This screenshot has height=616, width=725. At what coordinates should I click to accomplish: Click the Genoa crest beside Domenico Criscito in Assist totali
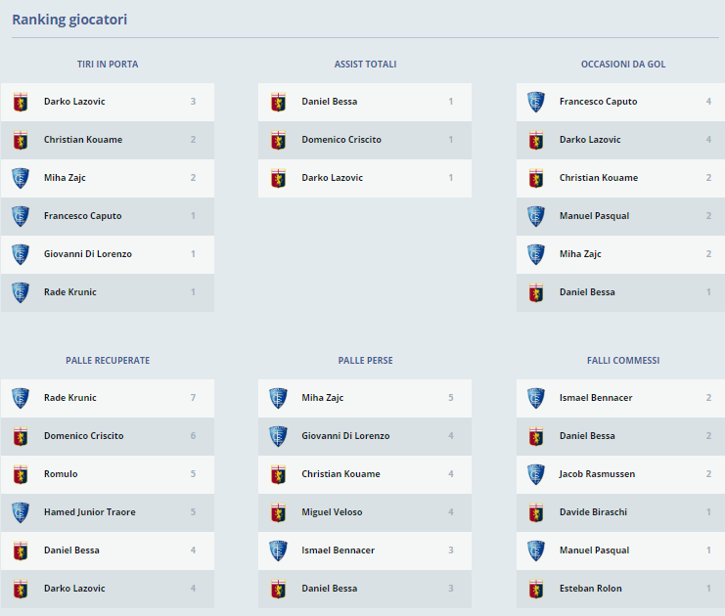pos(278,140)
